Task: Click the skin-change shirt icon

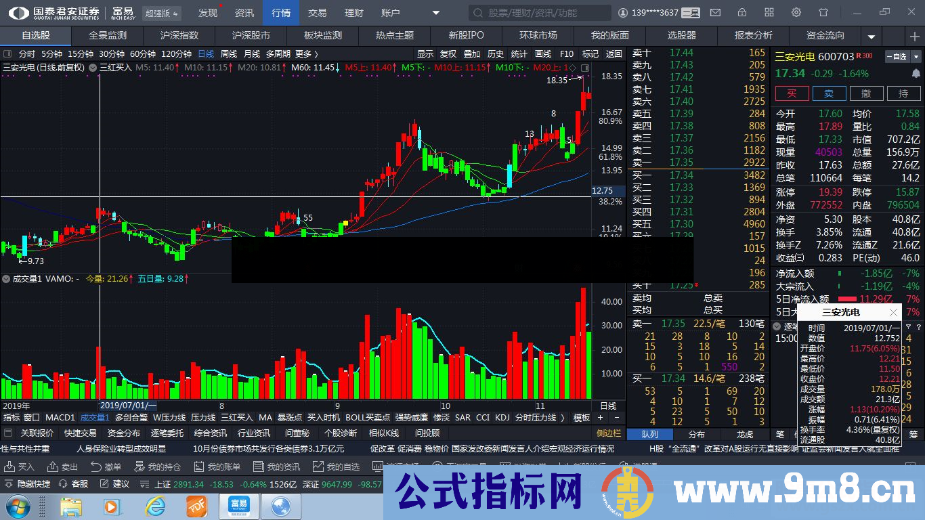Action: (823, 12)
